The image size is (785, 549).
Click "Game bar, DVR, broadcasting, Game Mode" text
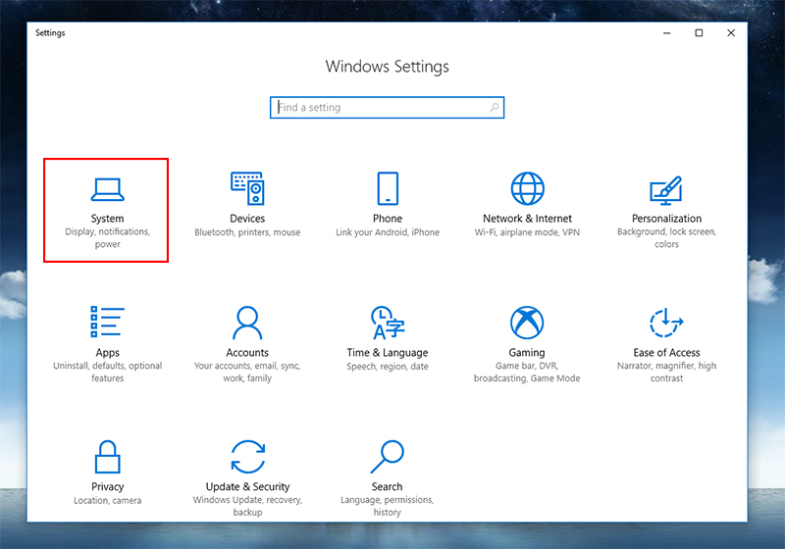point(527,372)
